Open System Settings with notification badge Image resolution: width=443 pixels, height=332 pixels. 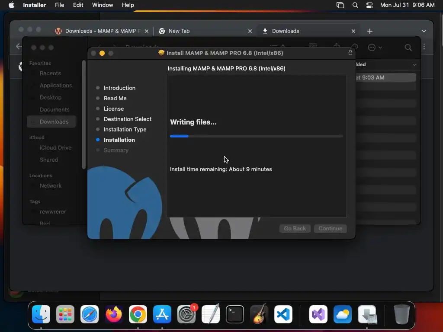[x=186, y=314]
